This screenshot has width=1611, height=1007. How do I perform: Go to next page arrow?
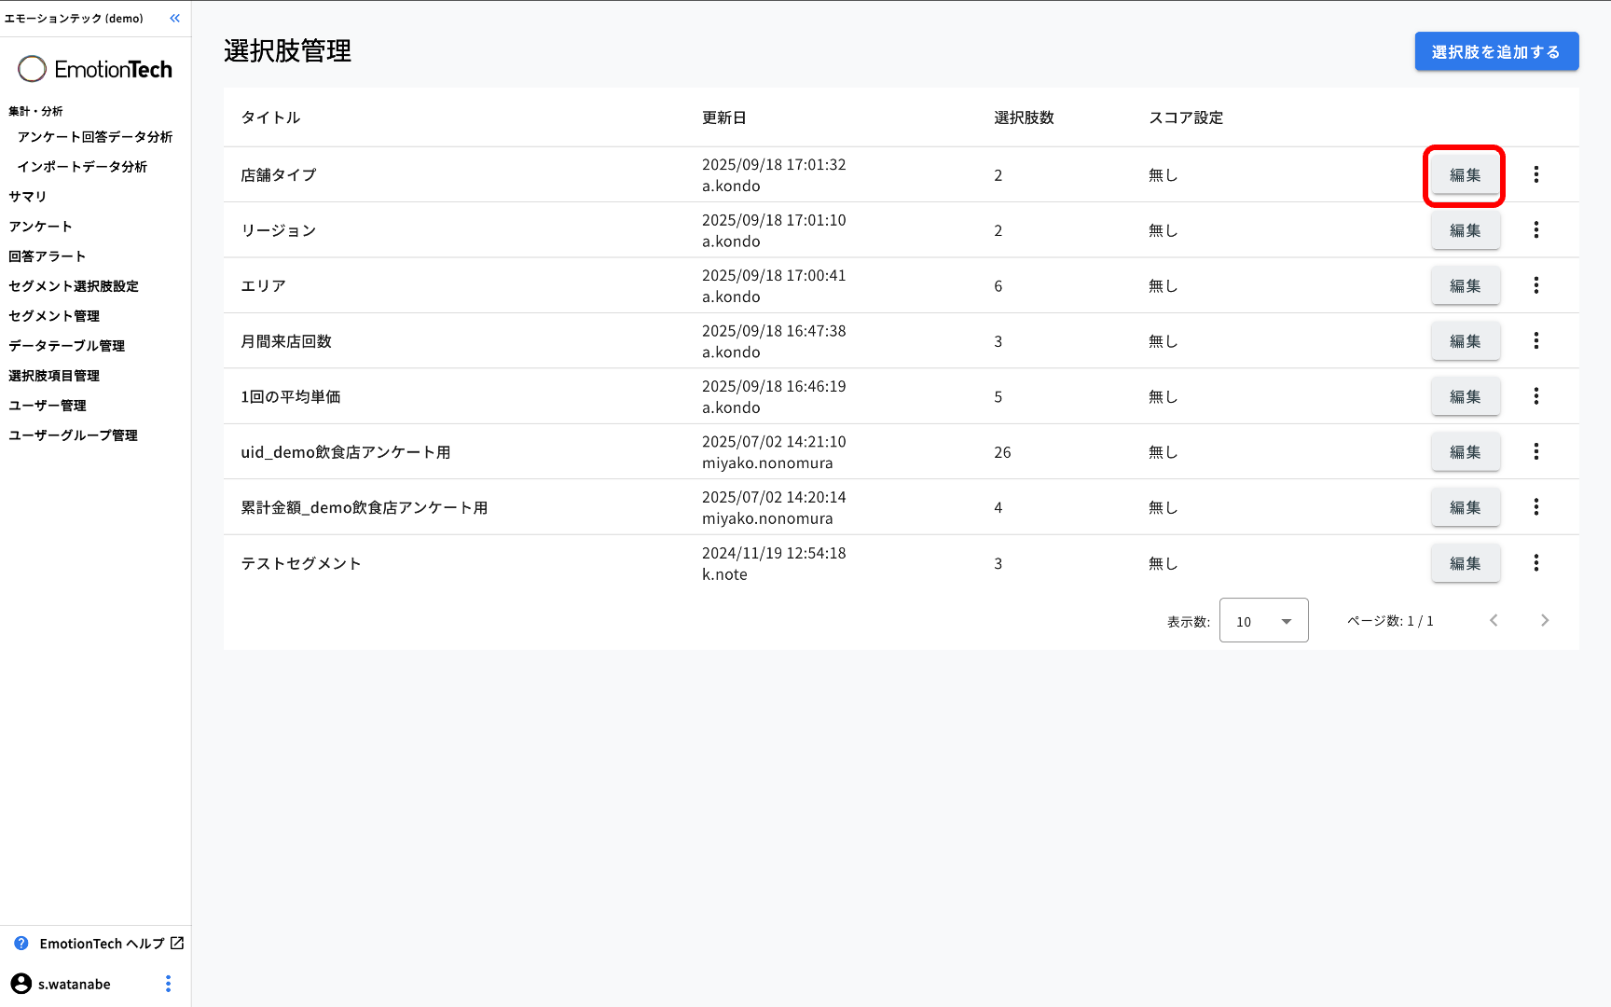coord(1544,621)
